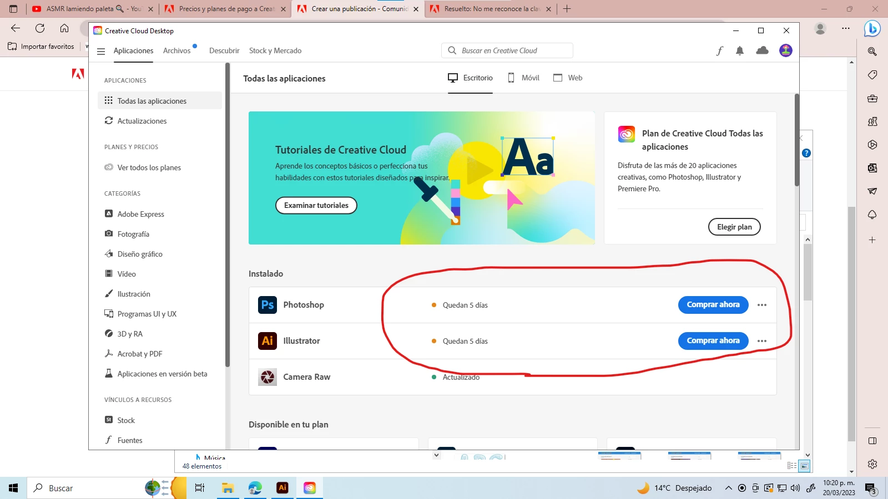Select Todas las aplicaciones in sidebar
888x499 pixels.
pos(160,101)
